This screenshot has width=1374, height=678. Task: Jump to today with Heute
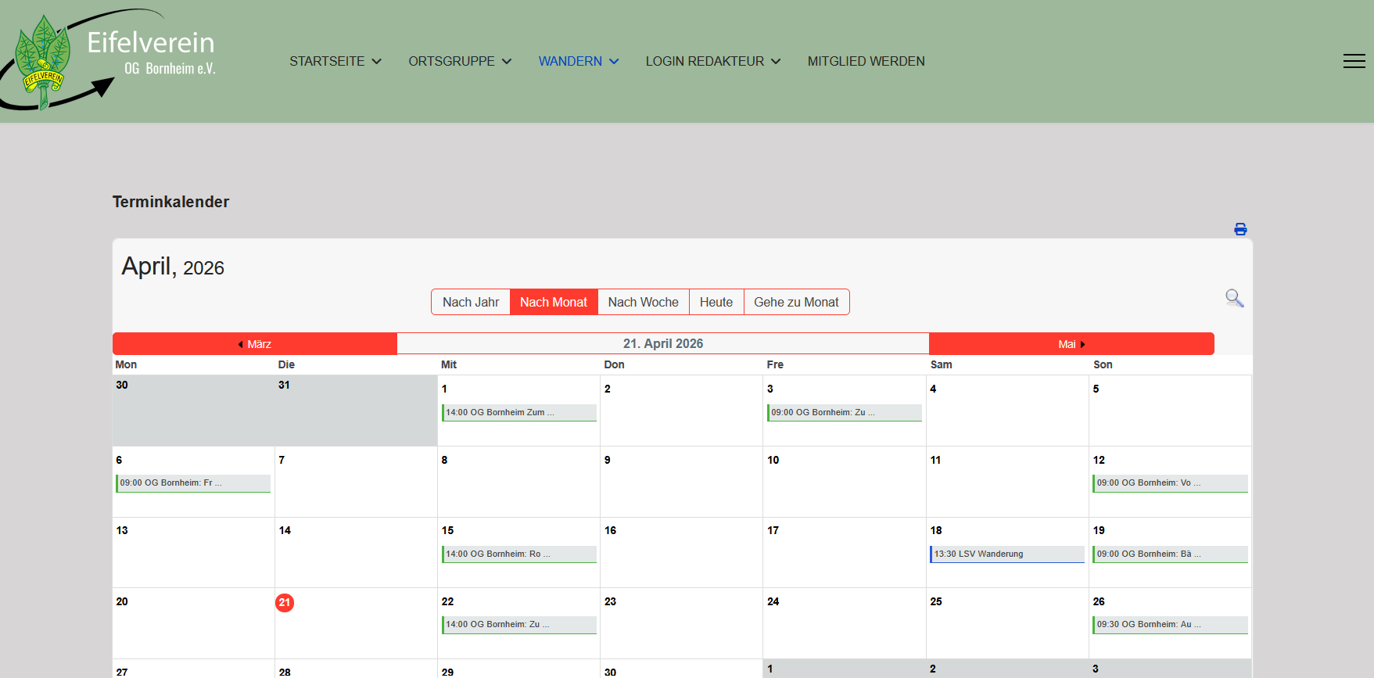[716, 303]
